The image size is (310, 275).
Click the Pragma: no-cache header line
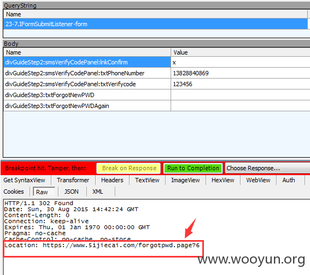[35, 234]
